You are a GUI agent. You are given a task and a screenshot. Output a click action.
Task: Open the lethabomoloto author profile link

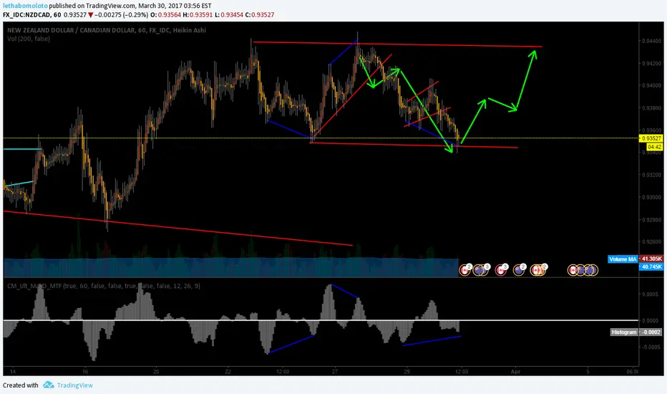coord(25,6)
